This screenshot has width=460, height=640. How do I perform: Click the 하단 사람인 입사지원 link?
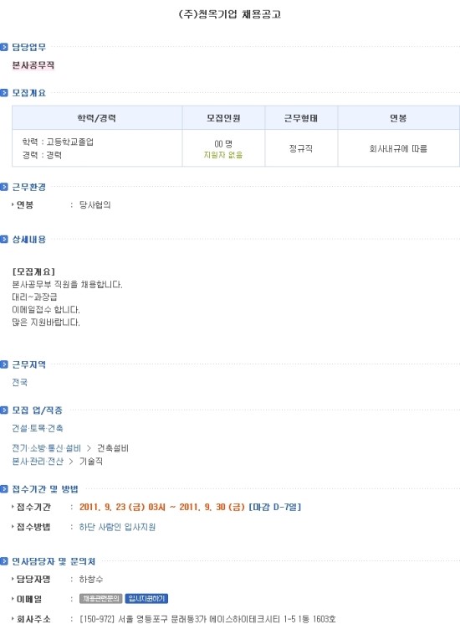(x=117, y=527)
